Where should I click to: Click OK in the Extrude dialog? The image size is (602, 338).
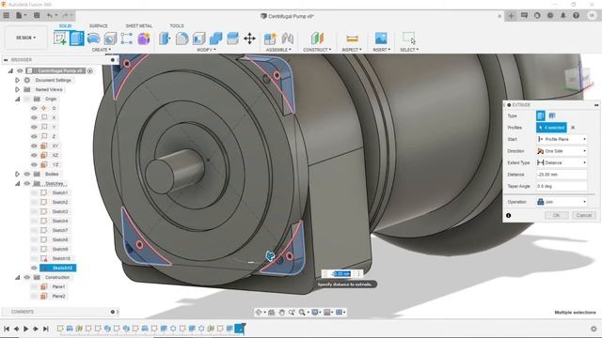556,215
